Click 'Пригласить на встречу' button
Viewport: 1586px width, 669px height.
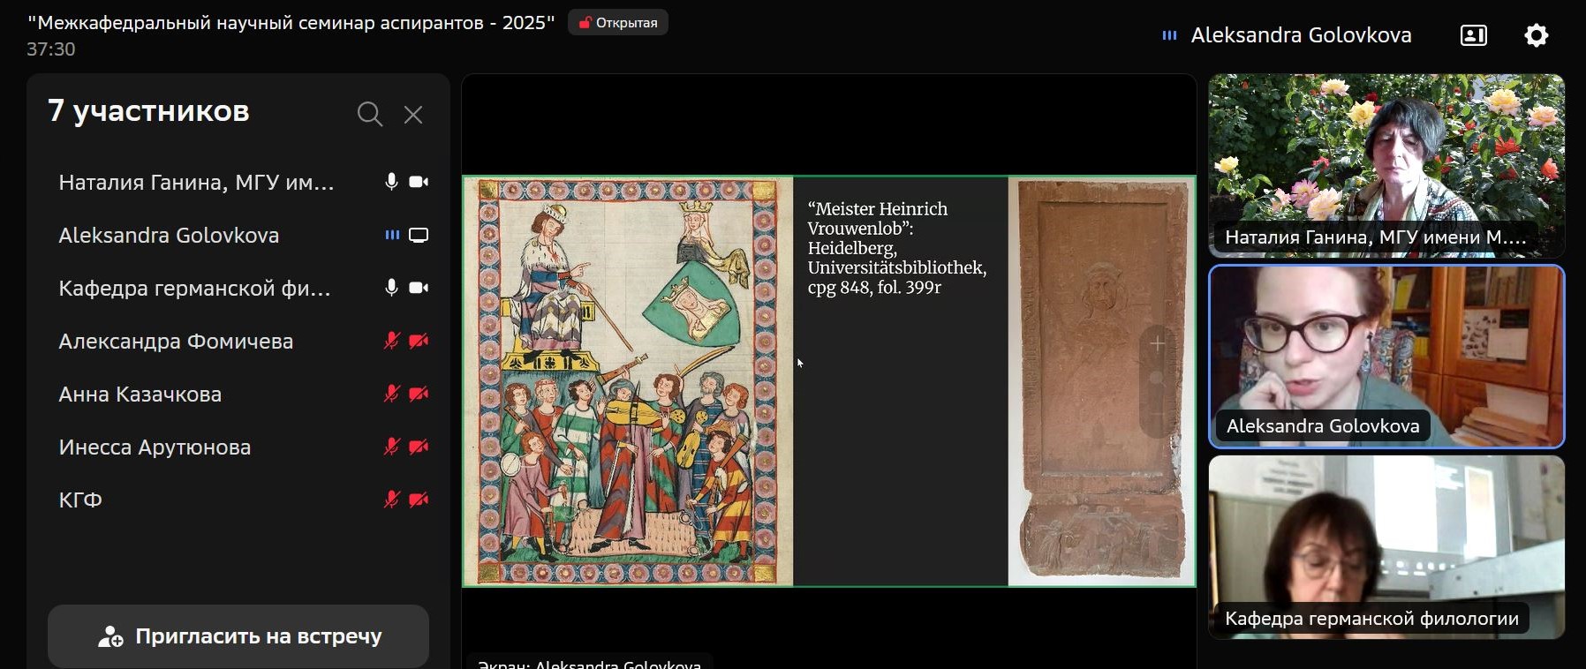click(x=238, y=635)
